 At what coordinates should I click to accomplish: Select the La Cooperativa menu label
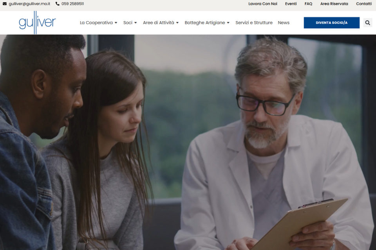(x=96, y=23)
